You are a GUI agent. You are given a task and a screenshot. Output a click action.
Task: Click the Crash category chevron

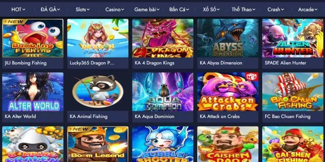point(282,9)
